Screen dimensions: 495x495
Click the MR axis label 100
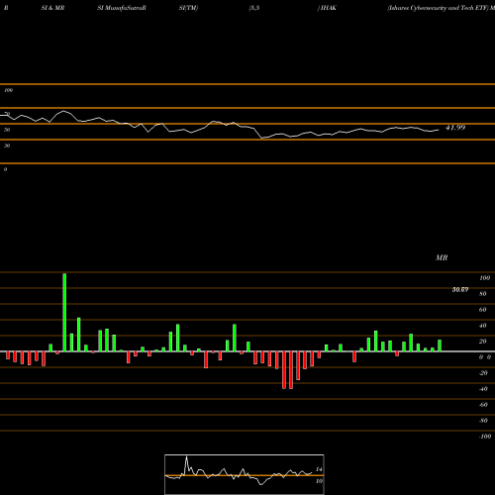click(x=484, y=278)
